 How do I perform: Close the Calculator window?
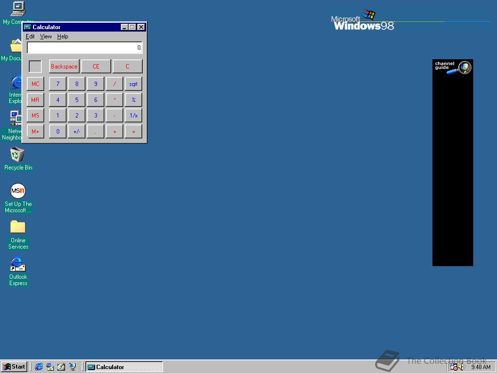tap(141, 27)
